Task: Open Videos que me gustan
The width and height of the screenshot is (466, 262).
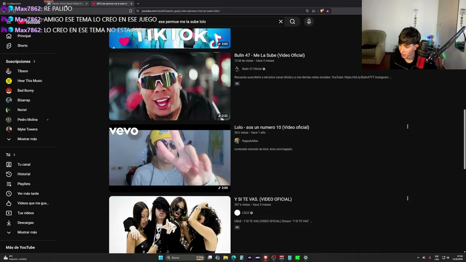Action: 33,203
